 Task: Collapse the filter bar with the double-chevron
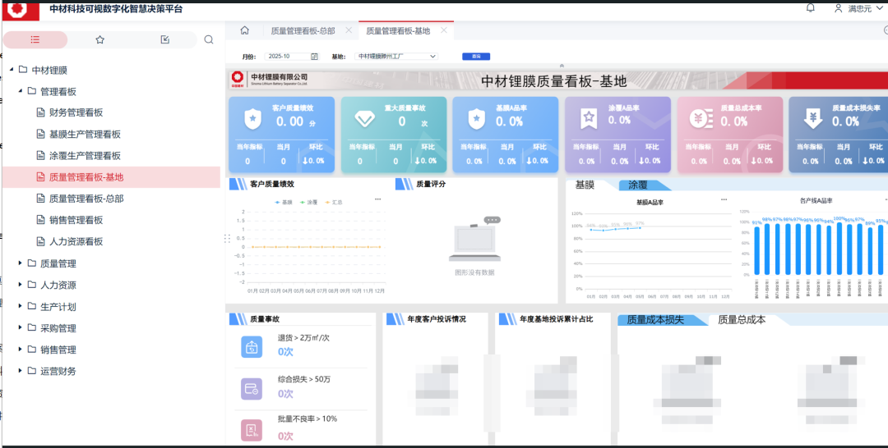click(x=562, y=66)
